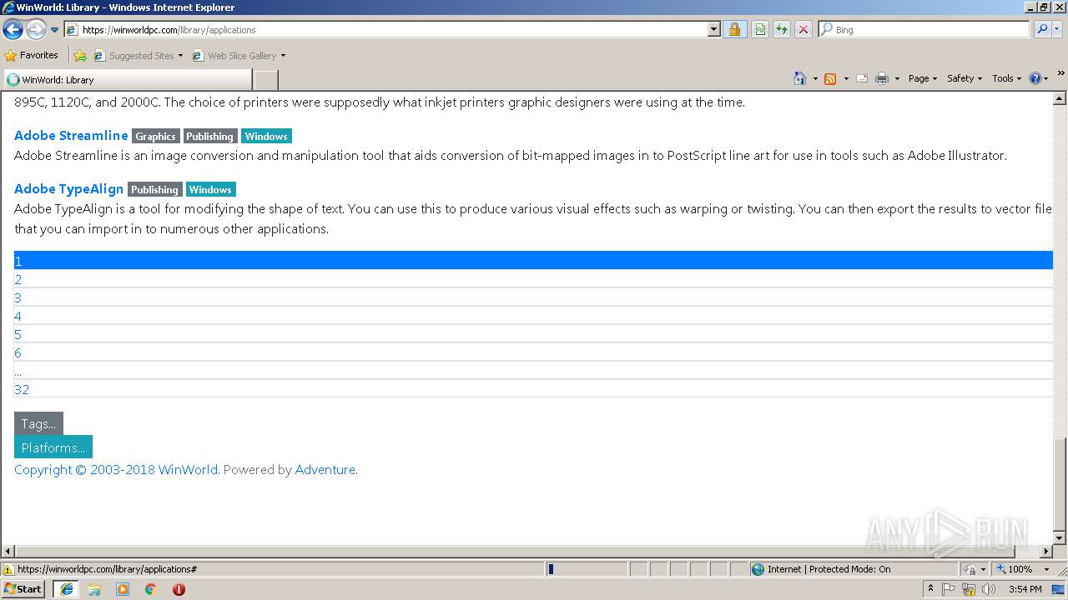Screen dimensions: 1068x600
Task: Click the Print icon
Action: pos(882,78)
